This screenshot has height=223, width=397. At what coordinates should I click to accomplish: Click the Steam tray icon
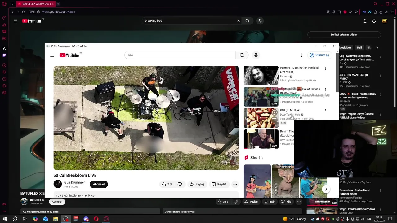pyautogui.click(x=313, y=219)
